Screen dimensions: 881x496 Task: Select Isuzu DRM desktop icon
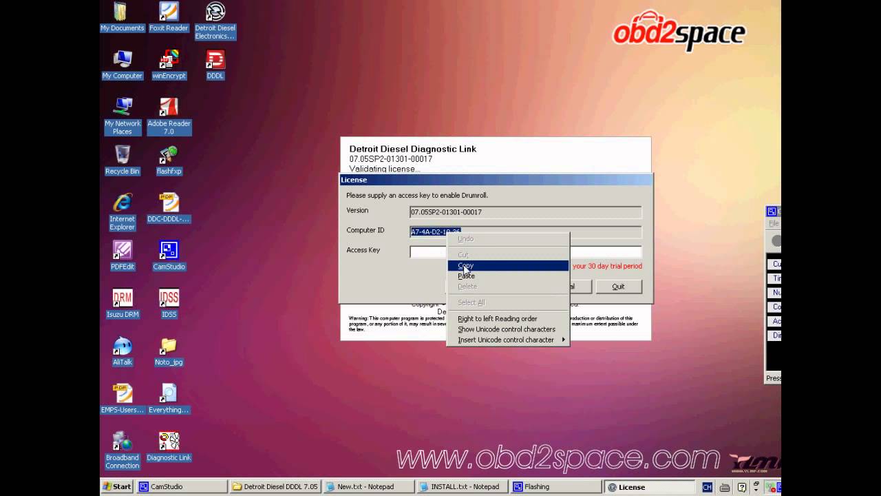coord(123,303)
